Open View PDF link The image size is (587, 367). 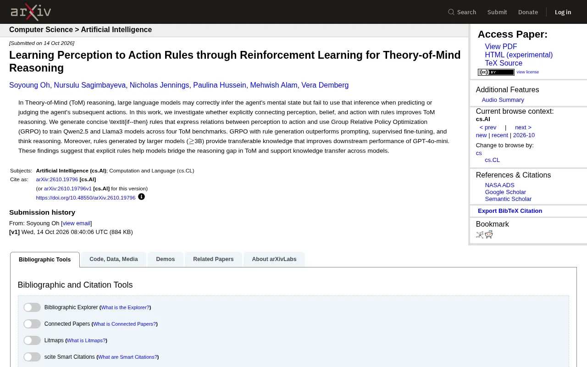click(x=501, y=47)
